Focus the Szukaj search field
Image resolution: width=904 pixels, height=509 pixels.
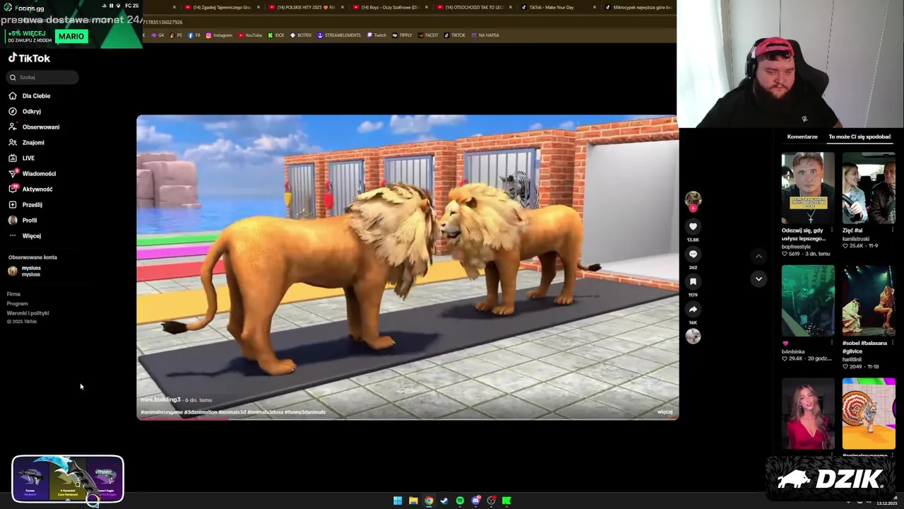[x=43, y=77]
